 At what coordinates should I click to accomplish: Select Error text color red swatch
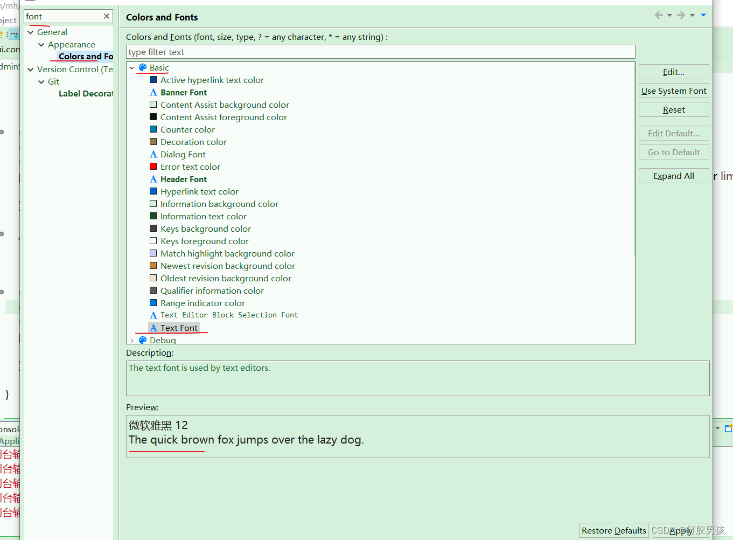click(153, 167)
